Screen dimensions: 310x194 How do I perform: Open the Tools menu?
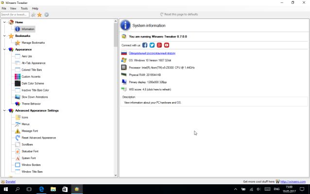tap(24, 8)
